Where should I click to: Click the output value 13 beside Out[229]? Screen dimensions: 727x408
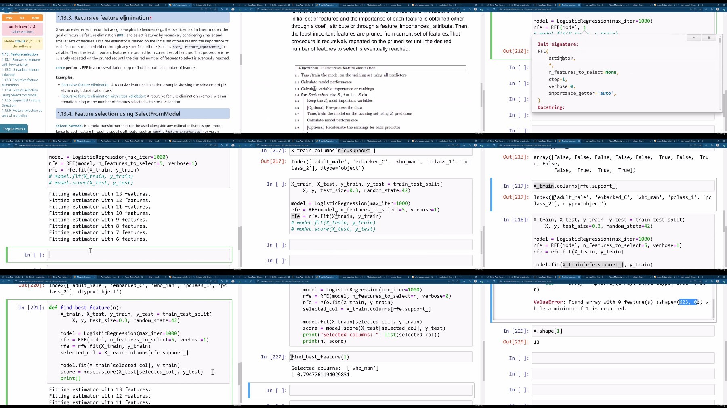click(x=536, y=342)
